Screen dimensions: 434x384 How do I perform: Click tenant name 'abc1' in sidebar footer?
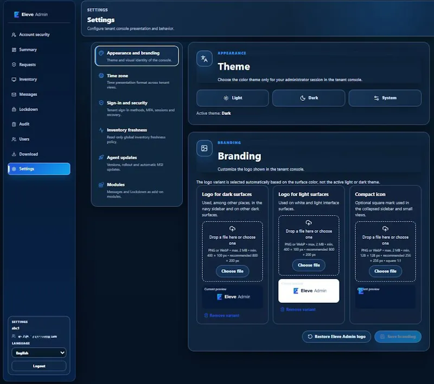coord(16,328)
